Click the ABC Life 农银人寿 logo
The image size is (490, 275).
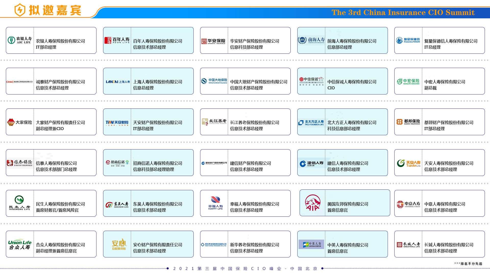point(20,40)
